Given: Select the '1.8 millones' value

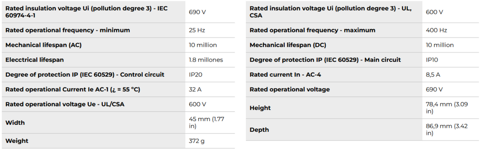Looking at the screenshot, I should click(x=206, y=60).
